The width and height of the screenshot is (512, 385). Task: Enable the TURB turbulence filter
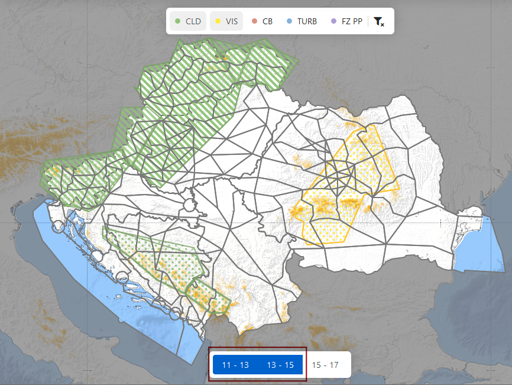(302, 21)
